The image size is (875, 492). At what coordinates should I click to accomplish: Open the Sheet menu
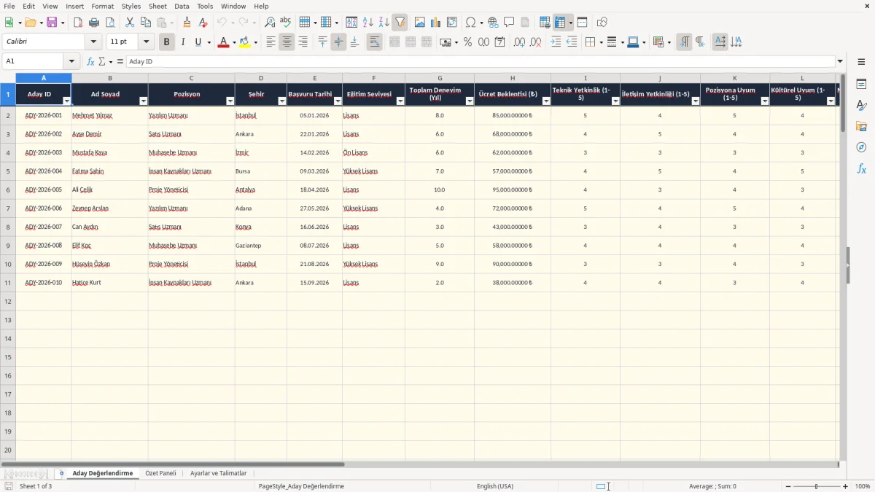157,6
